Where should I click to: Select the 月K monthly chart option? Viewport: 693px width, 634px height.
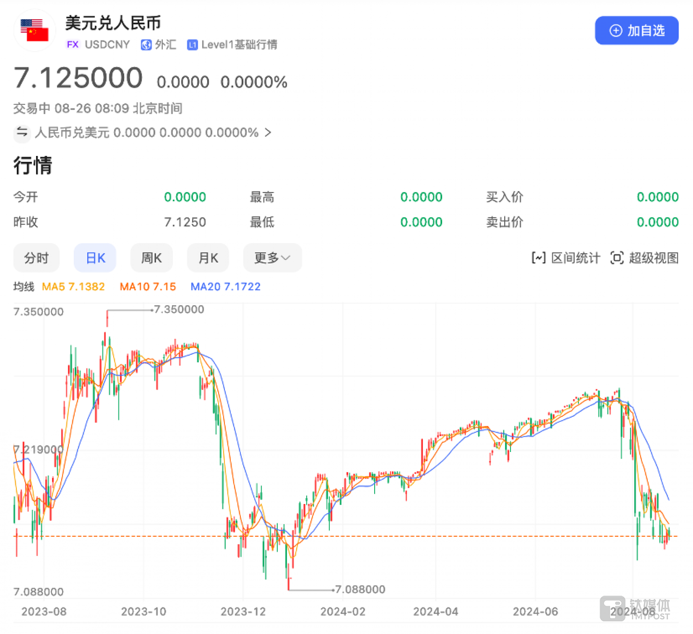[x=208, y=258]
